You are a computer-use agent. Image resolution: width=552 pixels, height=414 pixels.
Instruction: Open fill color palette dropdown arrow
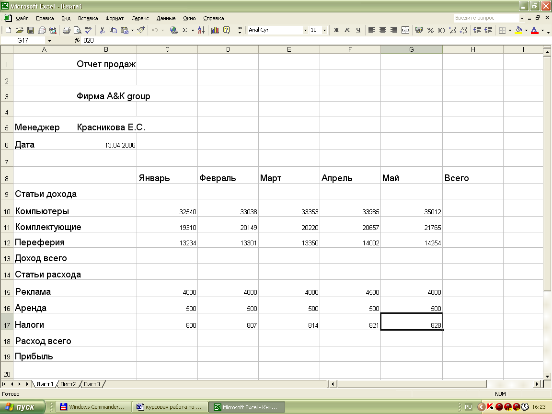(x=526, y=30)
